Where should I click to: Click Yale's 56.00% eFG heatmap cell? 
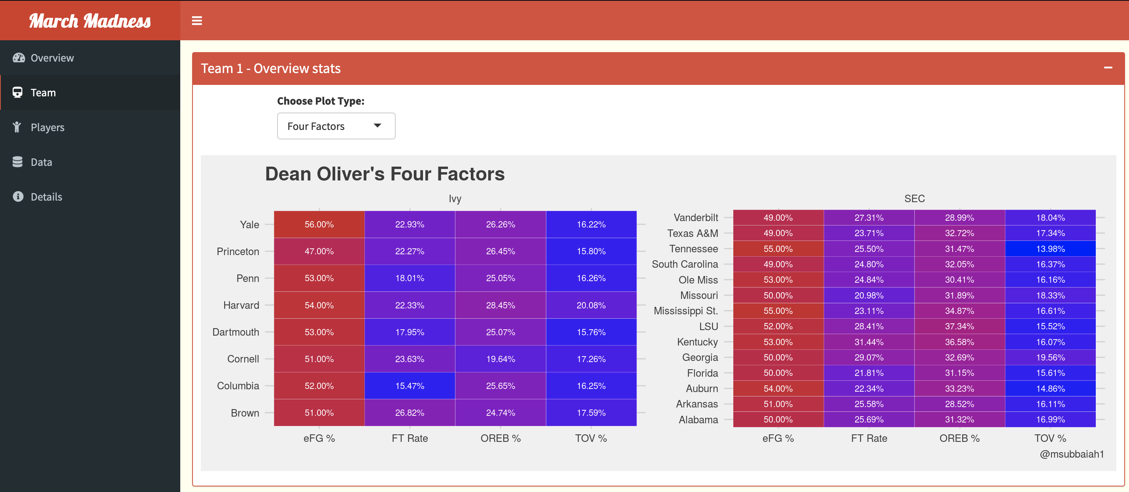pos(319,225)
